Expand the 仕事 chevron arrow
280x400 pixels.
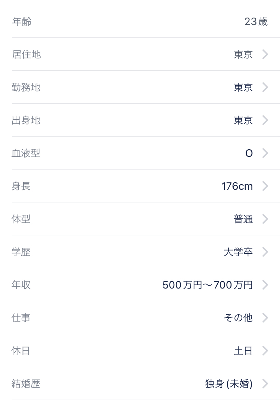[x=265, y=318]
